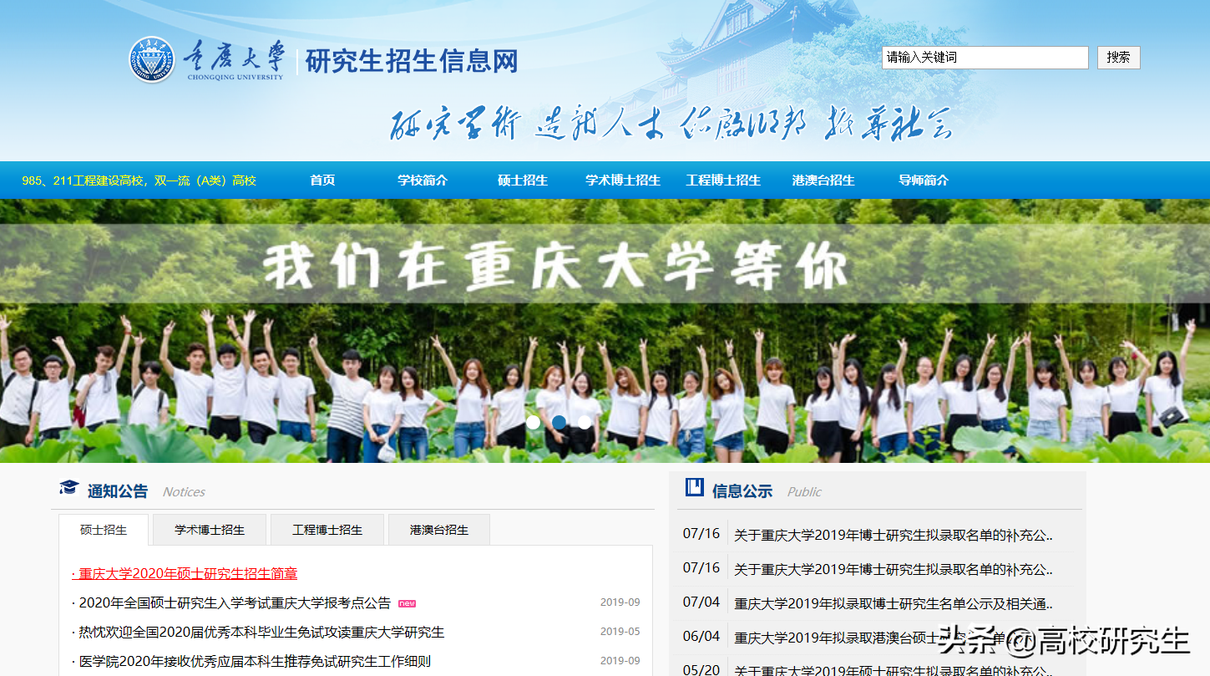Focus the 请输入关键词 search input field
This screenshot has width=1210, height=676.
[985, 58]
